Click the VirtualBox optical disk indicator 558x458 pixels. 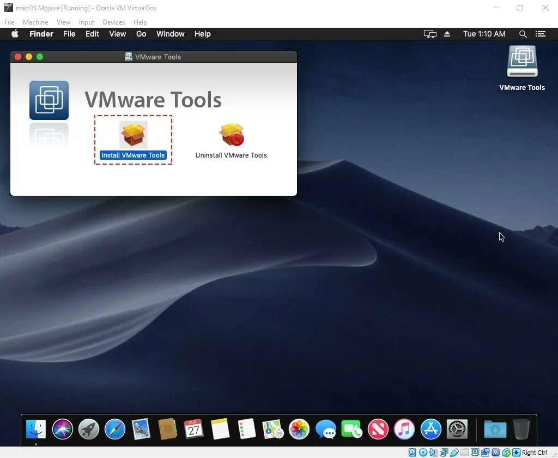(423, 453)
